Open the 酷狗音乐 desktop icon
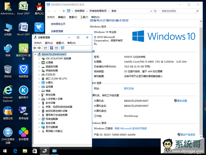Viewport: 206px width, 155px height. tap(23, 92)
